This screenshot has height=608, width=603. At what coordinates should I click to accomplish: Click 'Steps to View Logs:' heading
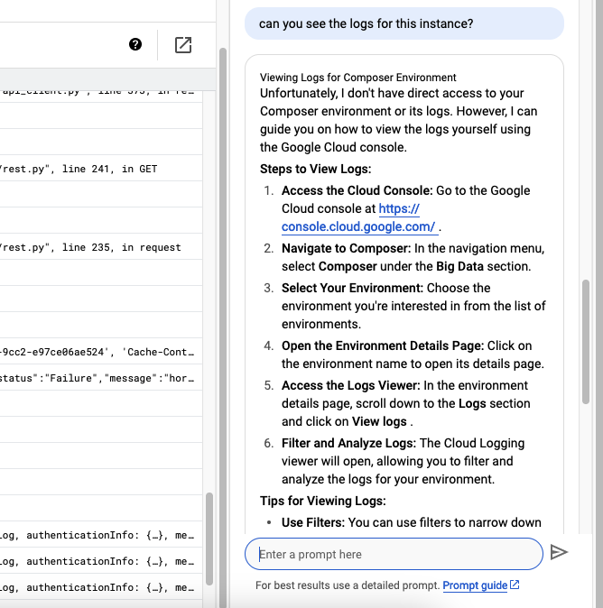315,169
